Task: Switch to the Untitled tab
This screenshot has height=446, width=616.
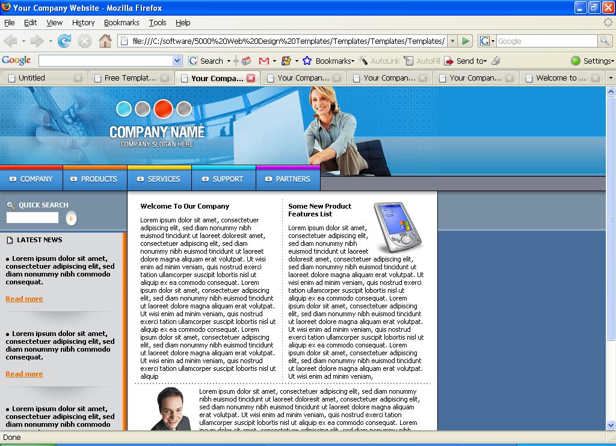Action: coord(43,78)
